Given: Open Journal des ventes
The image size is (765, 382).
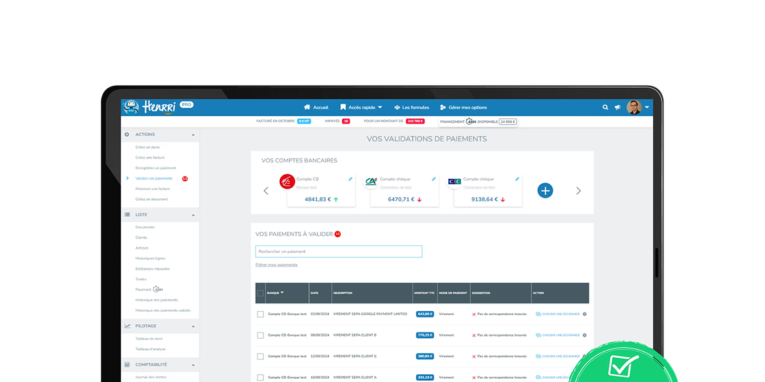Looking at the screenshot, I should point(150,377).
